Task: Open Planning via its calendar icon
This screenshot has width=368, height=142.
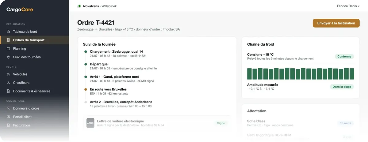Action: (8, 49)
